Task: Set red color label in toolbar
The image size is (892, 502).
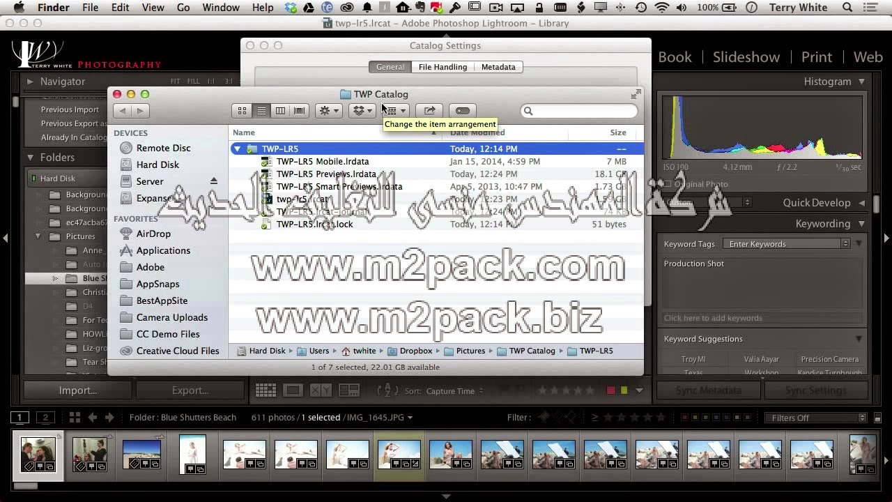Action: [x=611, y=391]
